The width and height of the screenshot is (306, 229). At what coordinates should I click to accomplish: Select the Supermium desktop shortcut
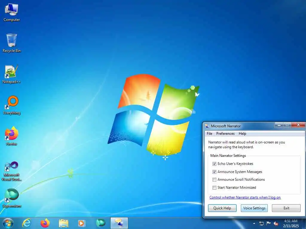12,198
